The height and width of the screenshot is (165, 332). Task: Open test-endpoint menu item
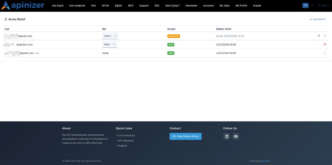[77, 6]
